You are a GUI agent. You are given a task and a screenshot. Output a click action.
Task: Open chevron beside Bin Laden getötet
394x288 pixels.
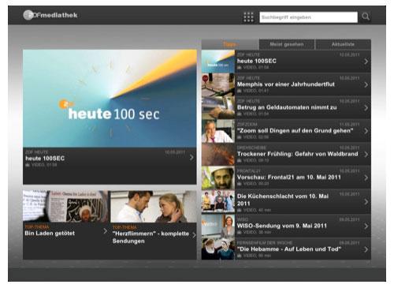[105, 231]
